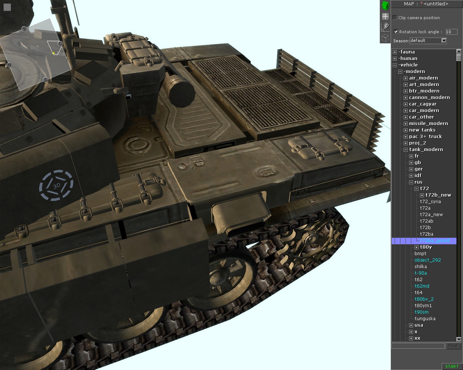
Task: Select the camera angle tool icon
Action: 385,27
